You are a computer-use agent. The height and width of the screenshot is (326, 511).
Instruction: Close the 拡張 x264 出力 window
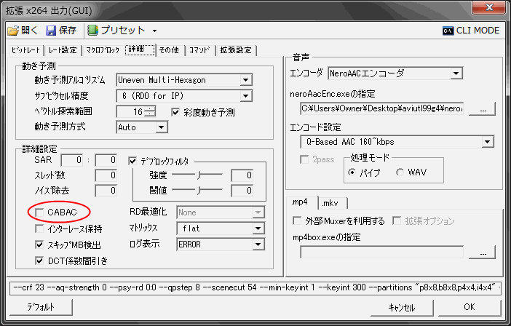pyautogui.click(x=489, y=7)
